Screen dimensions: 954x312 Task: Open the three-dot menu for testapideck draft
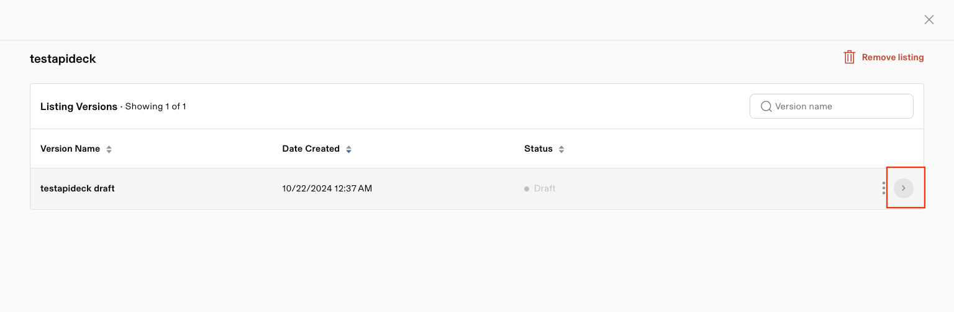point(883,188)
